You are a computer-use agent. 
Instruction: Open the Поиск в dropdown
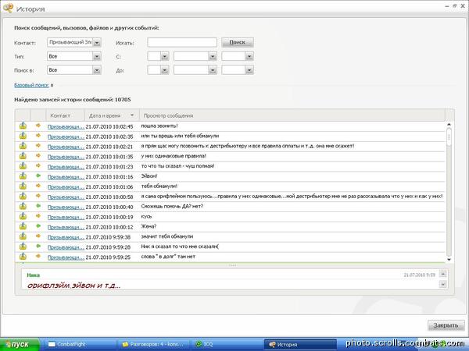click(x=97, y=69)
